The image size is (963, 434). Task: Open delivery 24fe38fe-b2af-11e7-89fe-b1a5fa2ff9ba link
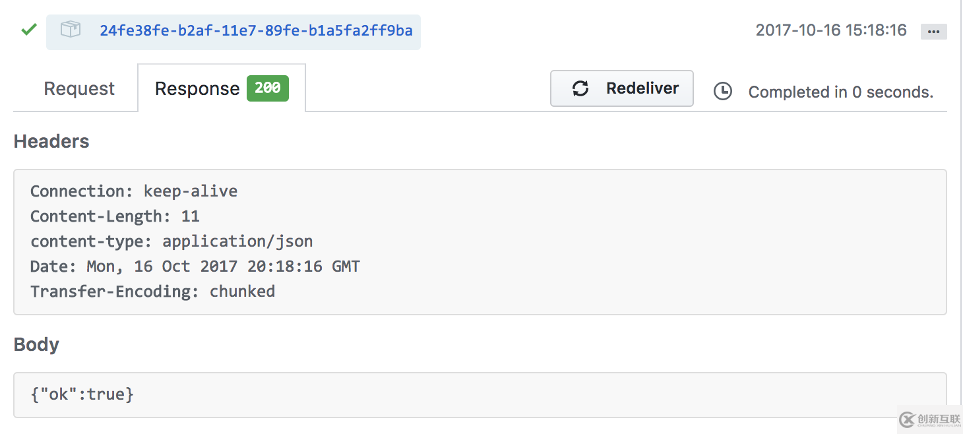pyautogui.click(x=256, y=30)
